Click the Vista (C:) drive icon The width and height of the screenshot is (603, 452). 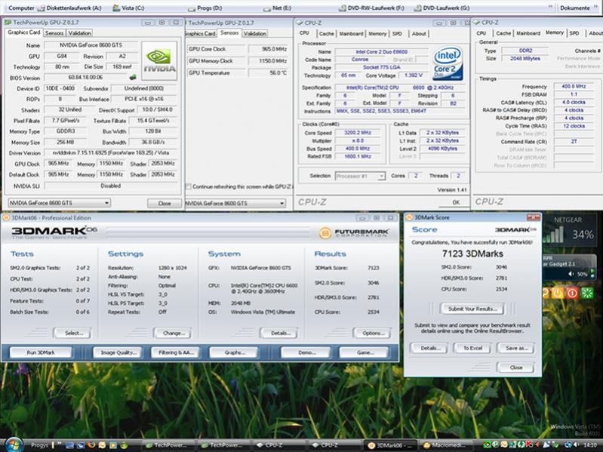point(115,8)
